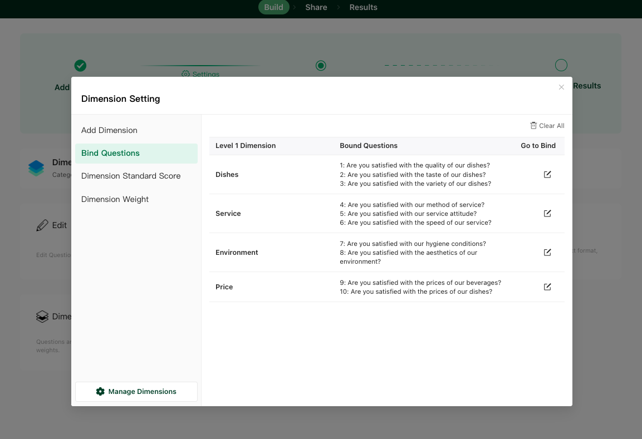Click the Dishes dimension name

click(227, 175)
